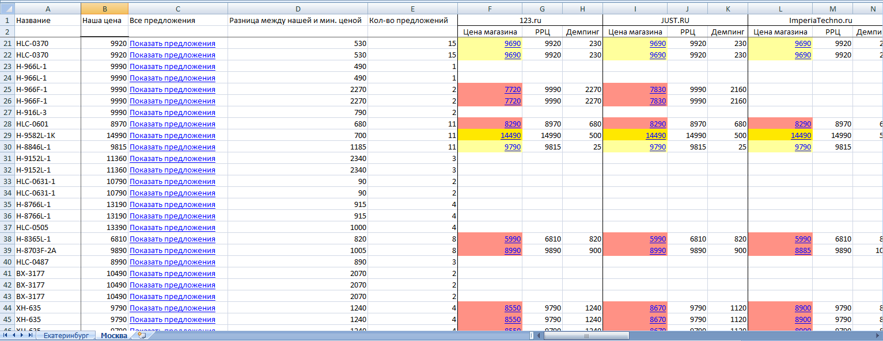Select column D header

298,9
